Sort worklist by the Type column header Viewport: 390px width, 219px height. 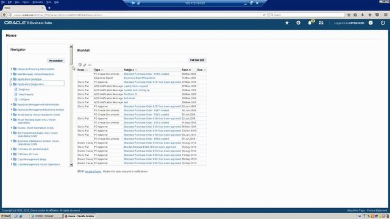[97, 70]
